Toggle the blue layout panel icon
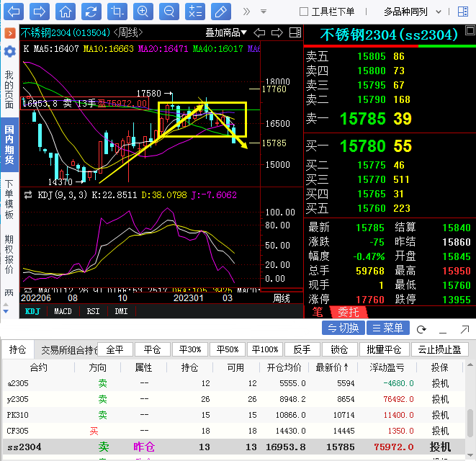 tap(463, 12)
